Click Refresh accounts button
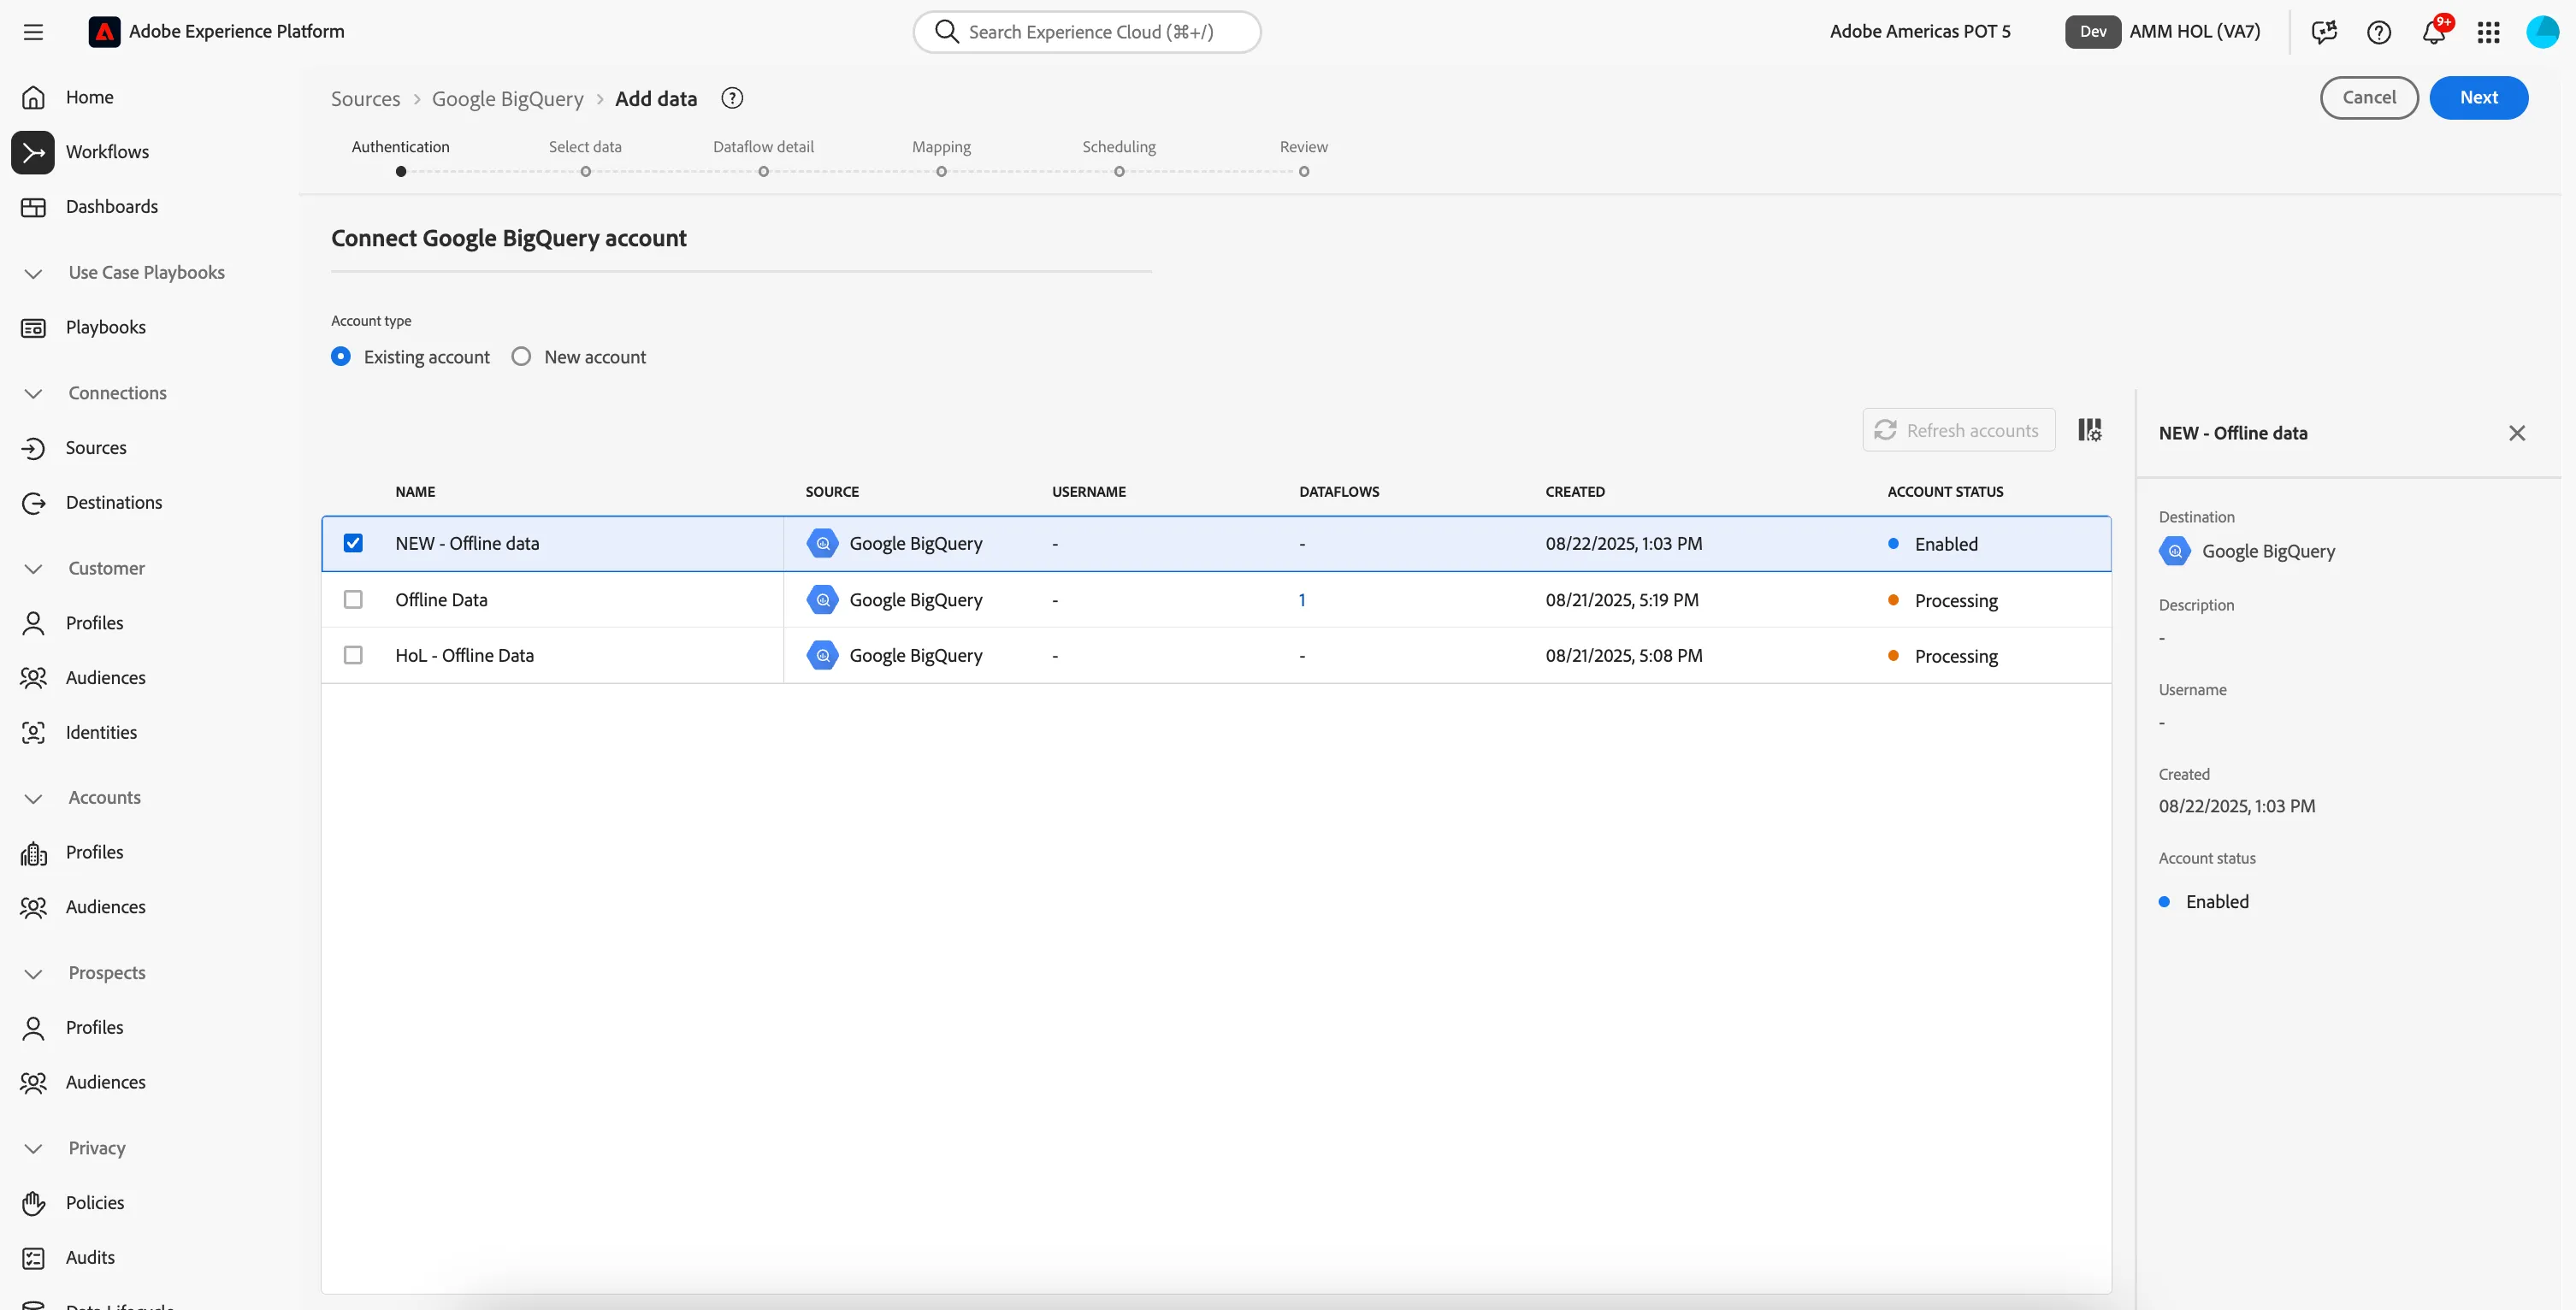Screen dimensions: 2576x1310 coord(1958,430)
